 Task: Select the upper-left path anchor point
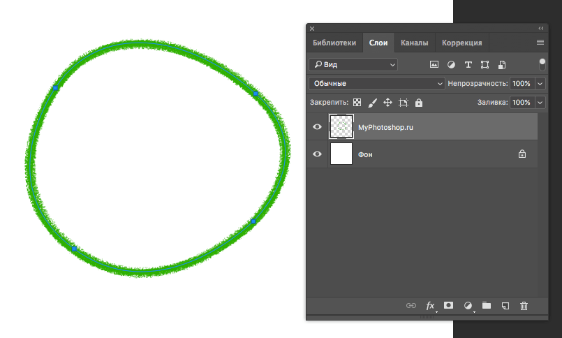point(56,88)
